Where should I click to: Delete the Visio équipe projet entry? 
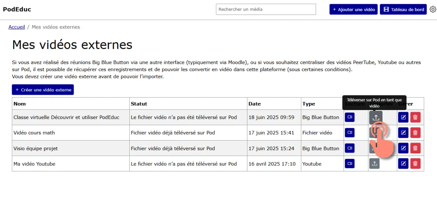[x=415, y=148]
